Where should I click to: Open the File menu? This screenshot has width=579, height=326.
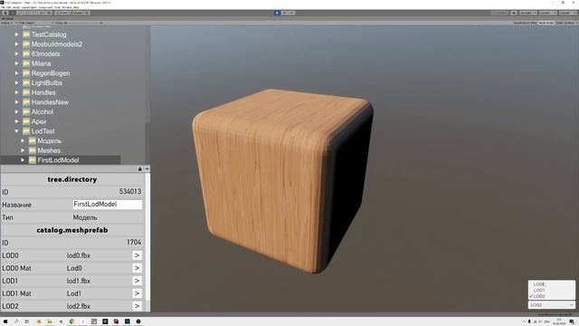click(3, 7)
